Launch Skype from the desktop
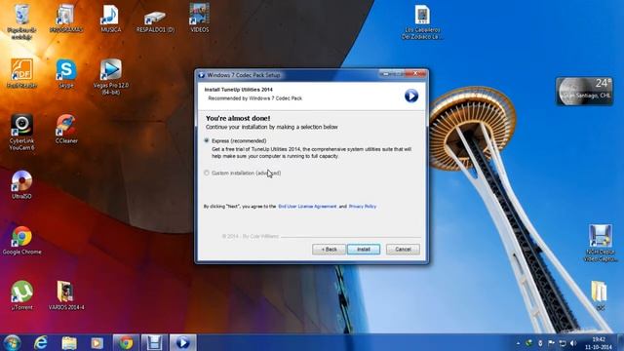The height and width of the screenshot is (351, 624). coord(66,73)
